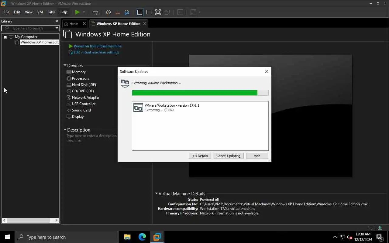The height and width of the screenshot is (243, 389).
Task: Open the VM menu
Action: [40, 12]
